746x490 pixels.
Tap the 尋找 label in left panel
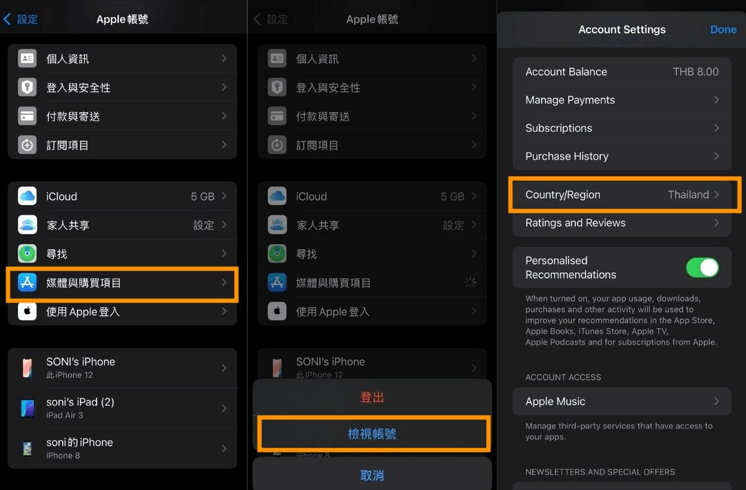tap(57, 254)
